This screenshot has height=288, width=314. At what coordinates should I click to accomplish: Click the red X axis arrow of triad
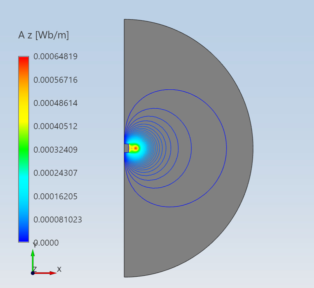click(x=45, y=273)
